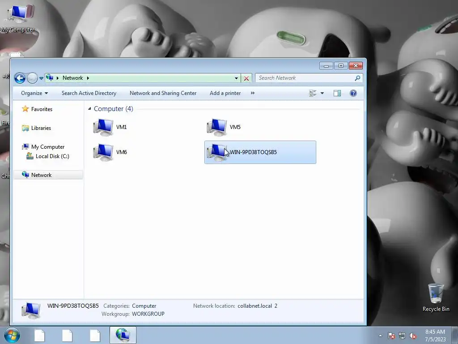Select Favorites in navigation pane
Image resolution: width=458 pixels, height=344 pixels.
tap(42, 109)
